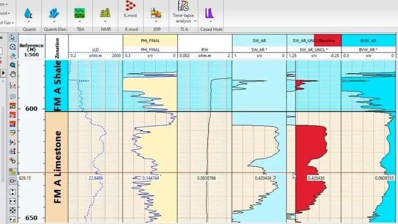
Task: Expand the Quanti.Elan dropdown arrow
Action: click(x=53, y=21)
